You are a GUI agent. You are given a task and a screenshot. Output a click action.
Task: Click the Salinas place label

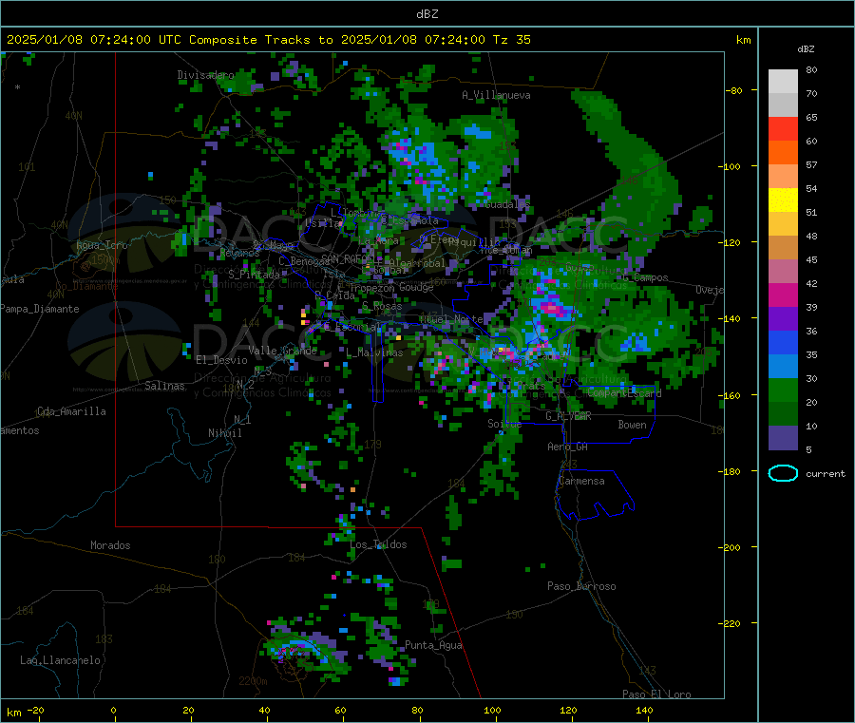click(x=164, y=386)
